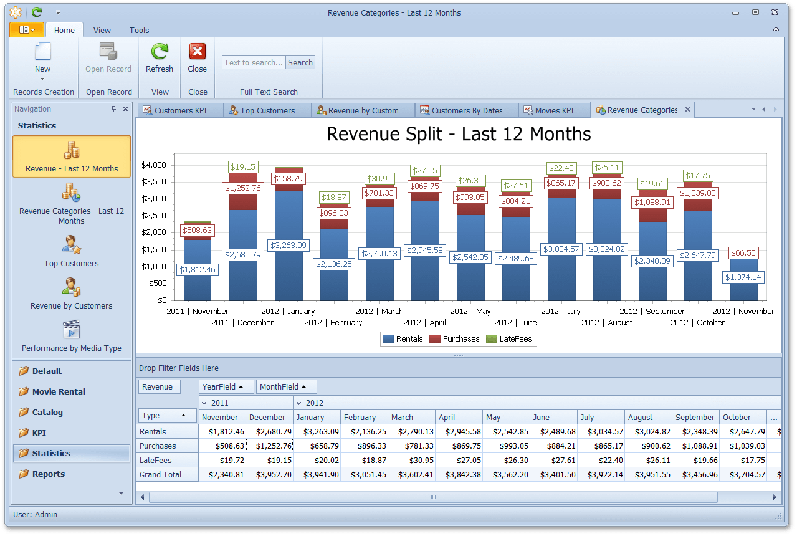Click the Purchases red legend swatch
The height and width of the screenshot is (536, 797).
click(434, 339)
